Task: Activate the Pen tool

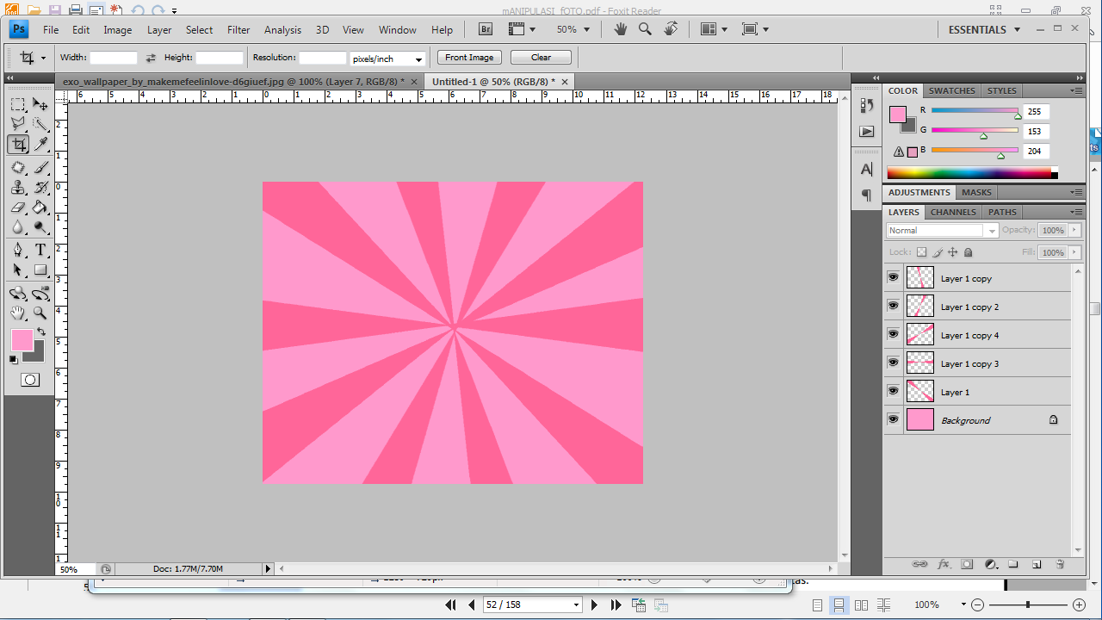Action: point(17,250)
